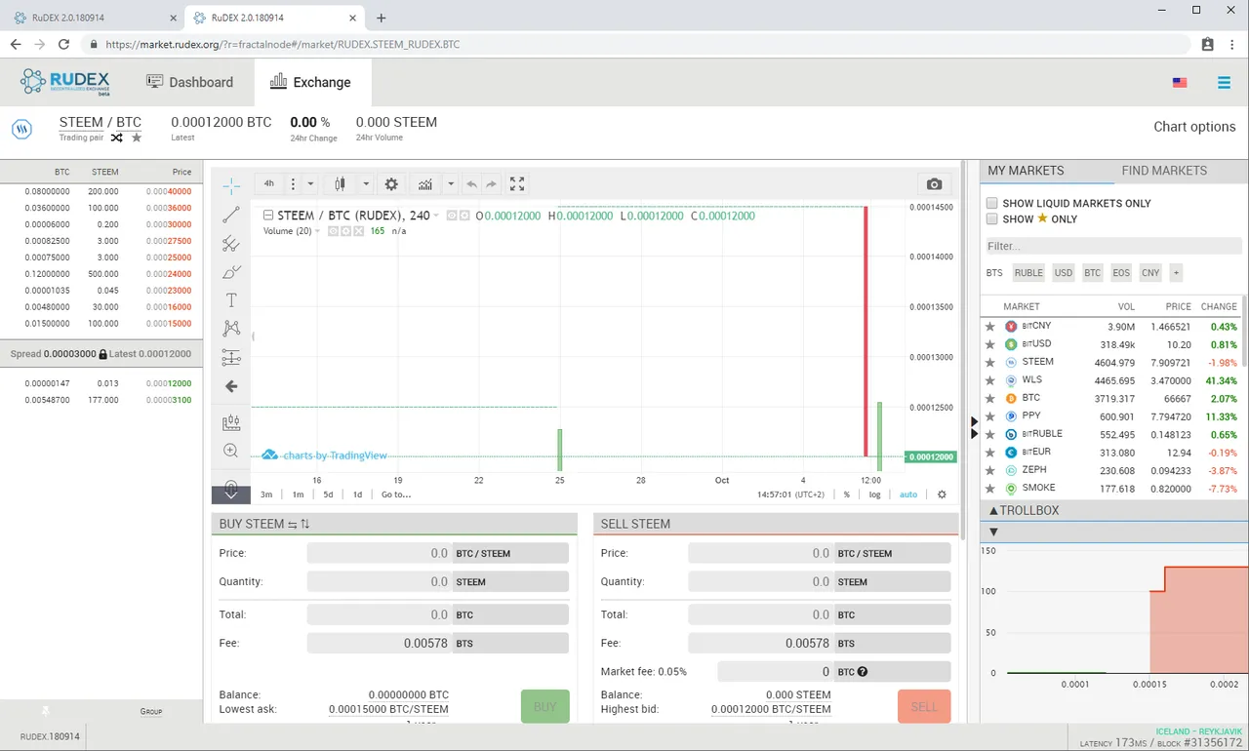Click the greyed-out BUY button
Screen dimensions: 1249x751
click(x=544, y=706)
